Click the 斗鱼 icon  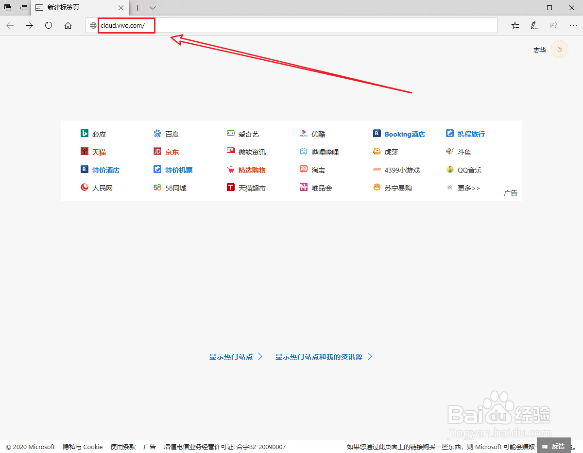click(449, 152)
